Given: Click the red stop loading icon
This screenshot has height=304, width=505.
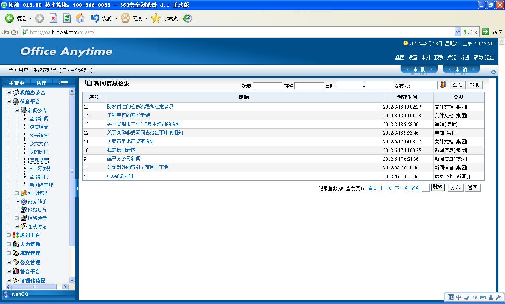Looking at the screenshot, I should point(53,18).
